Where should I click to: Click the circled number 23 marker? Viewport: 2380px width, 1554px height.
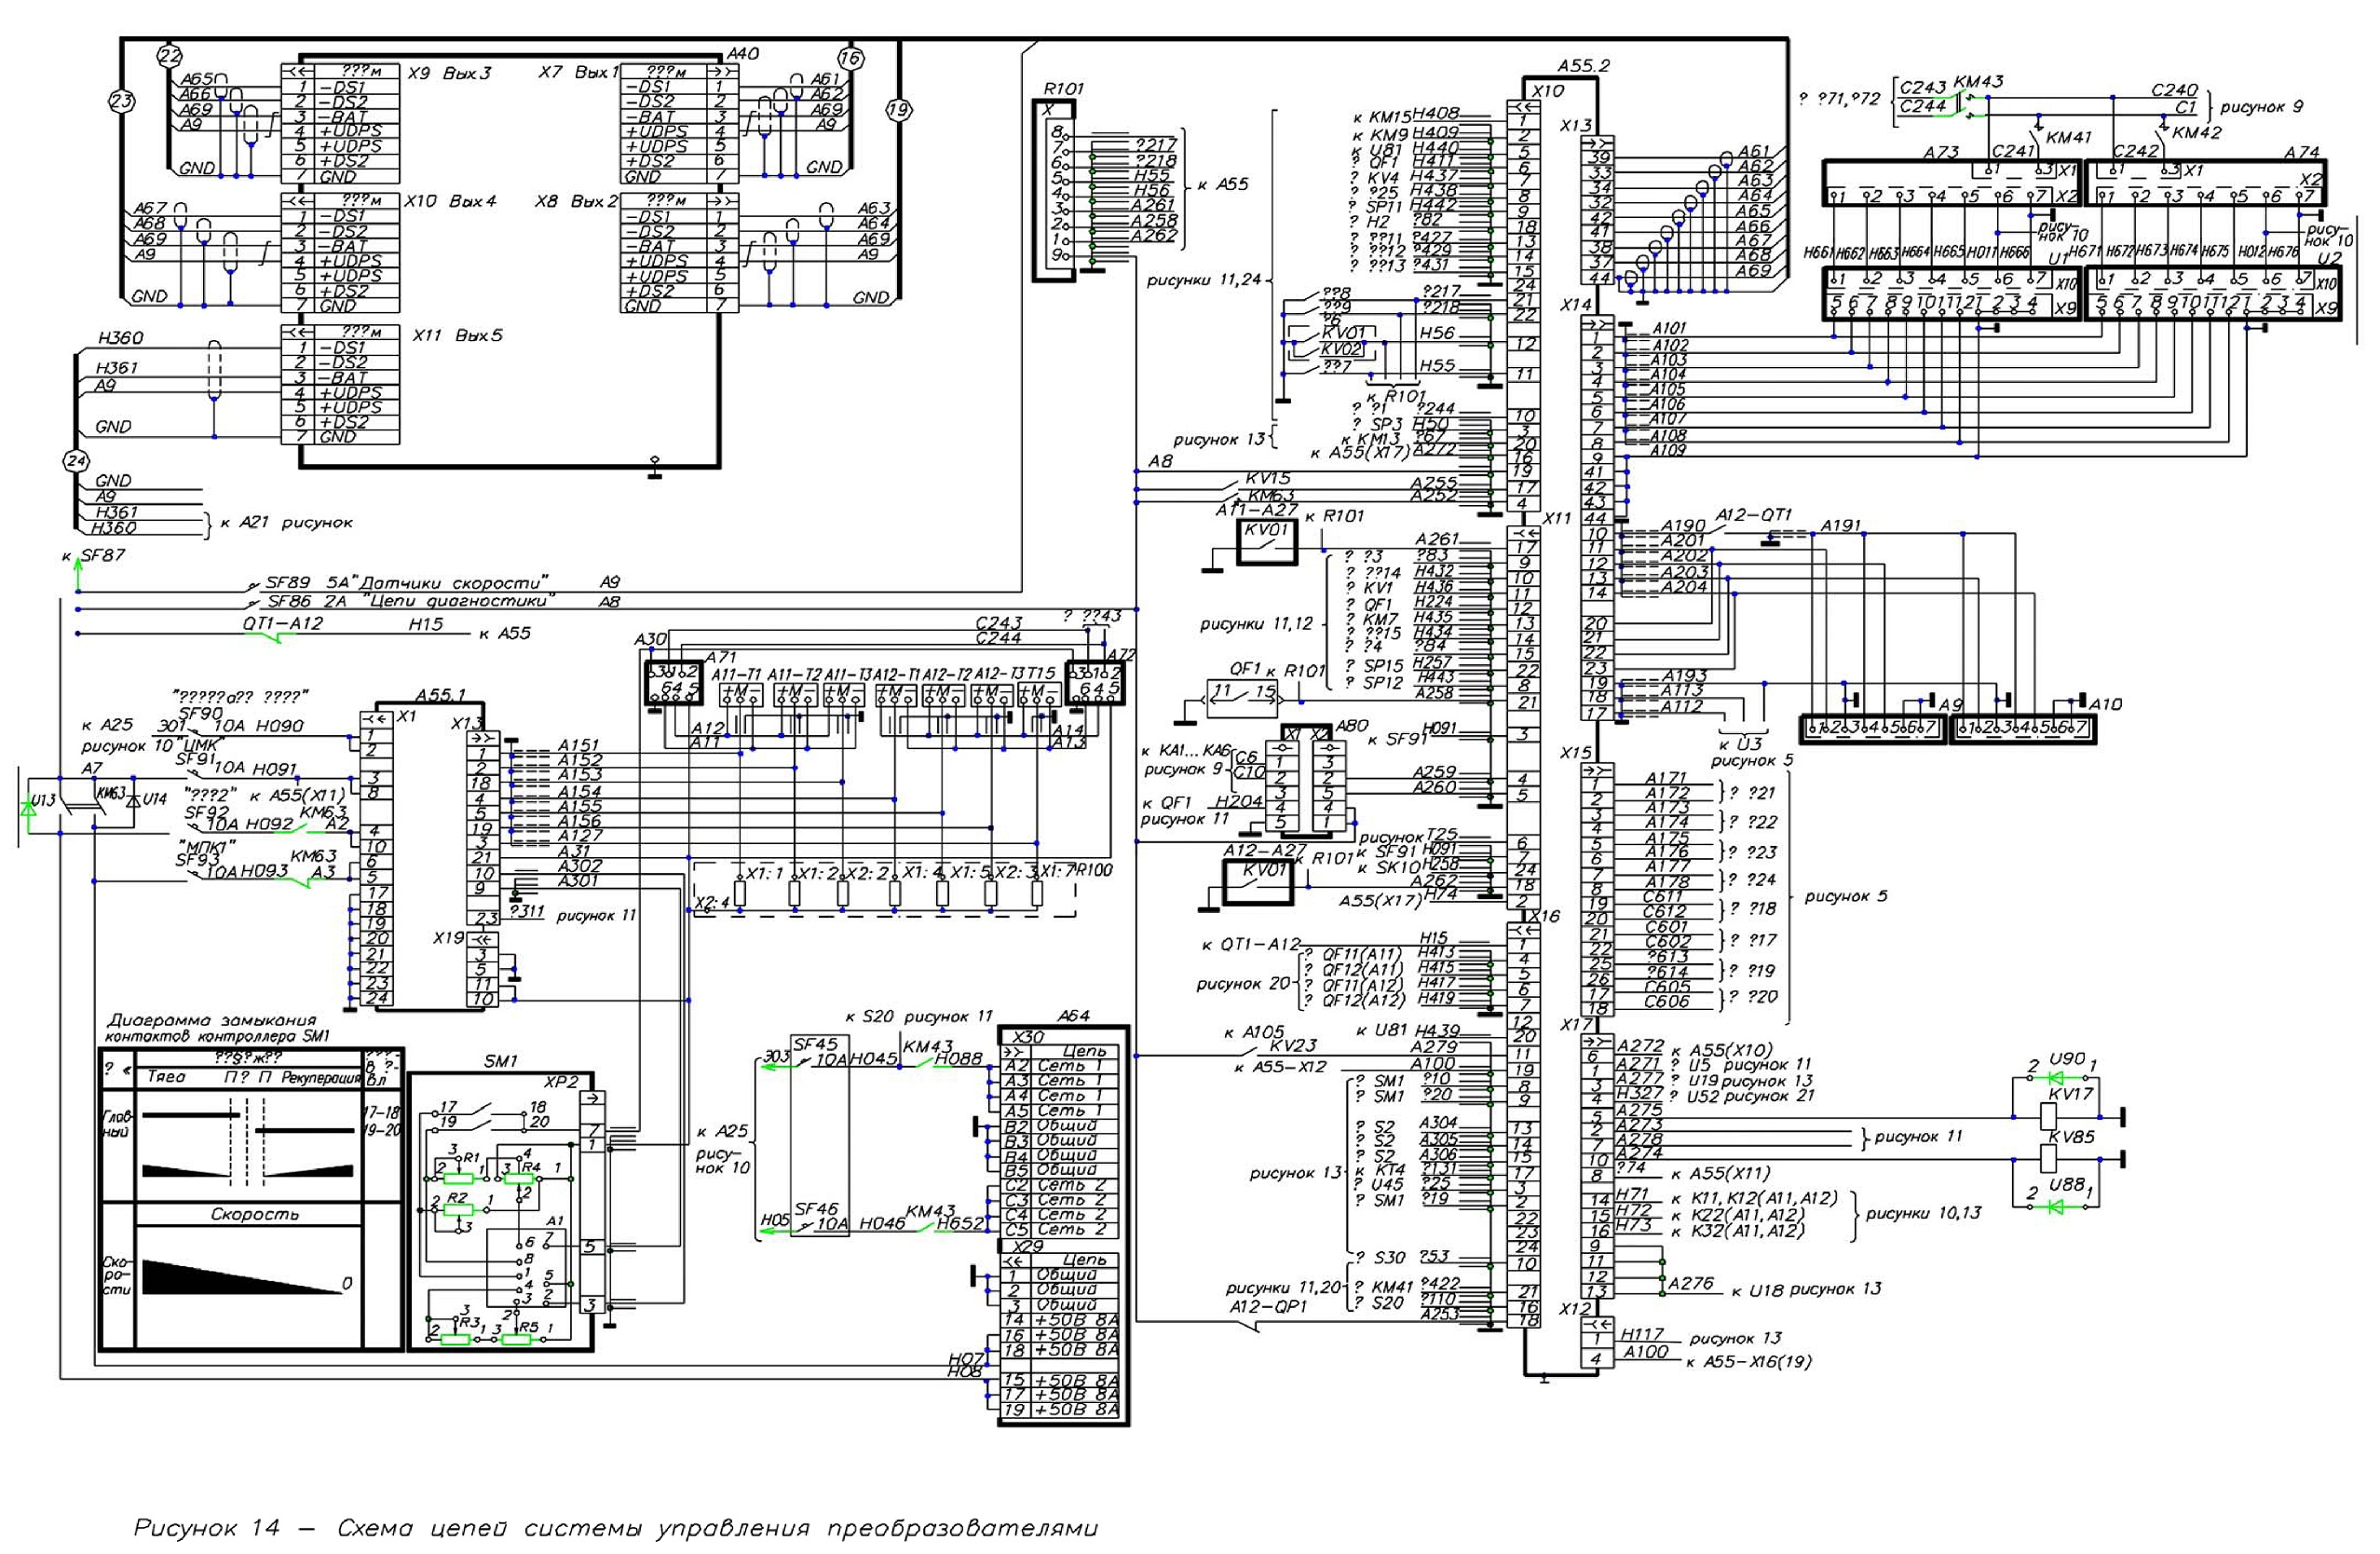(120, 102)
